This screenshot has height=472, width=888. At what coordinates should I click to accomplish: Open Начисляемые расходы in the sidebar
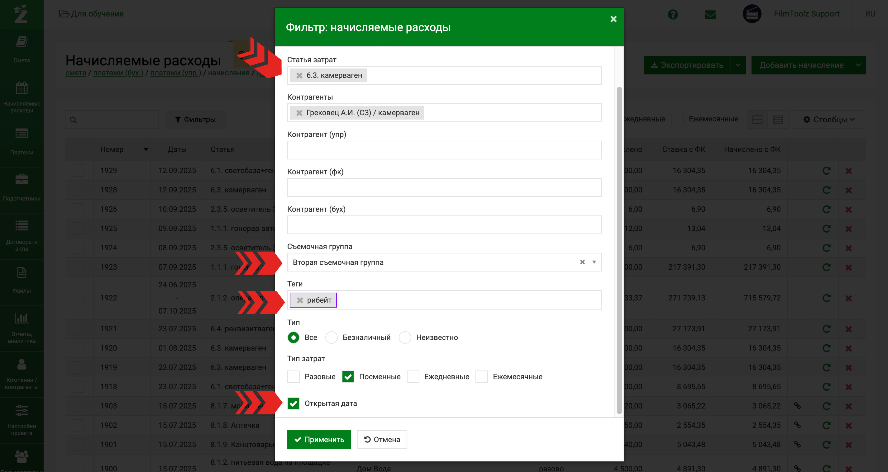22,97
